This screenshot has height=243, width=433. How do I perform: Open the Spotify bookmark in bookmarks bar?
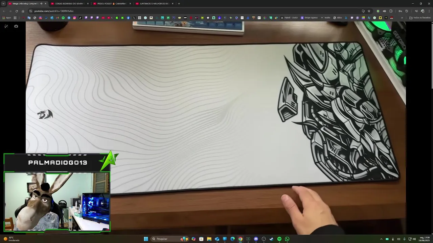(63, 18)
